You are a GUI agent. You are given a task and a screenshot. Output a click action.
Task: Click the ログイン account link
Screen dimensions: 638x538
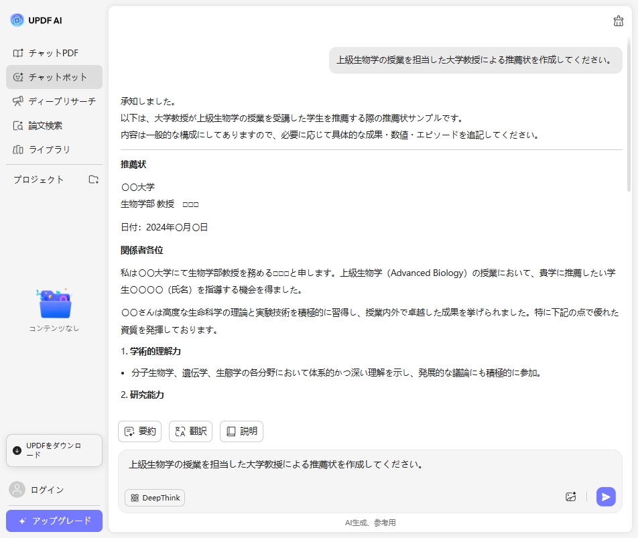(x=47, y=490)
